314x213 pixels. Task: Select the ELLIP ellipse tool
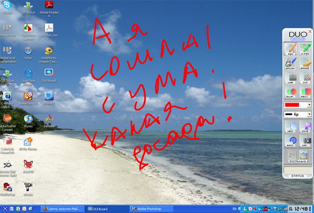point(290,92)
